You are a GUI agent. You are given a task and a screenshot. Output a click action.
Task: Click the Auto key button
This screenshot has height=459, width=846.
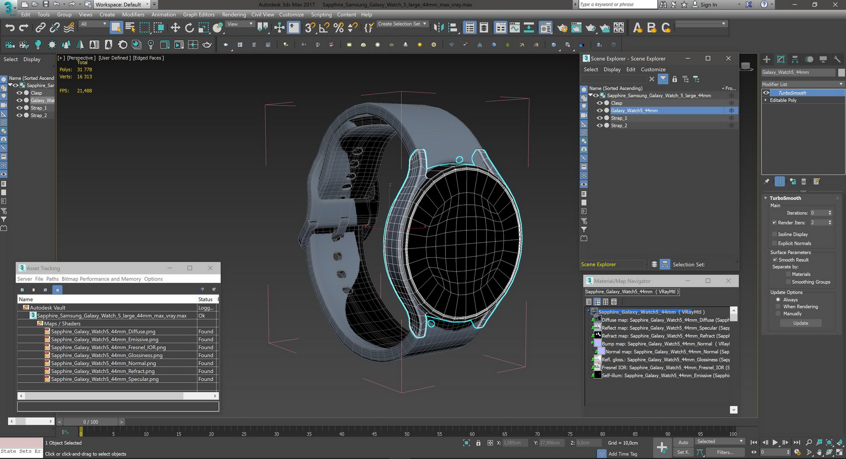(683, 442)
